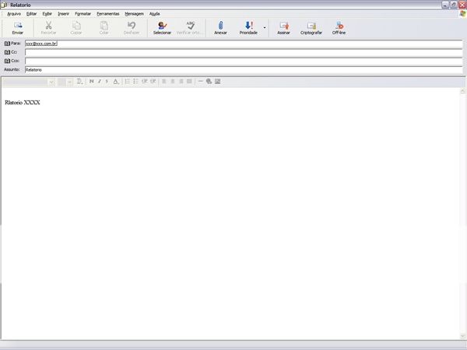Click Selecionar recipients icon
Image resolution: width=467 pixels, height=350 pixels.
click(162, 28)
